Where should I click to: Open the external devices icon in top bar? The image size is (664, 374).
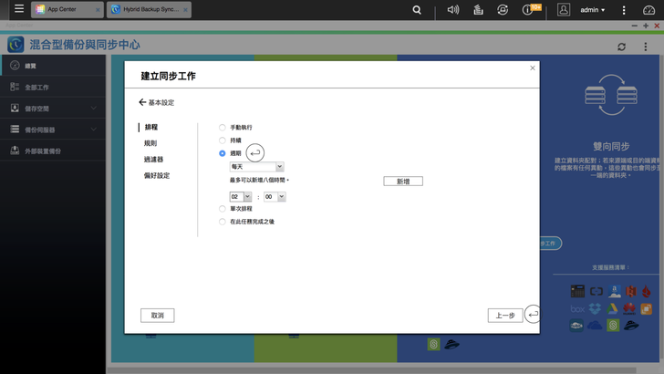click(x=503, y=10)
